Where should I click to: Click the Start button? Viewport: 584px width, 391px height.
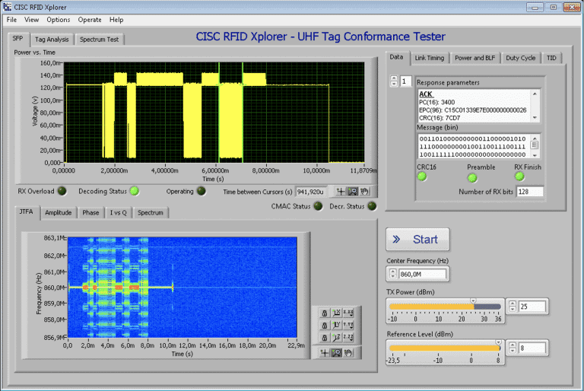[x=417, y=240]
